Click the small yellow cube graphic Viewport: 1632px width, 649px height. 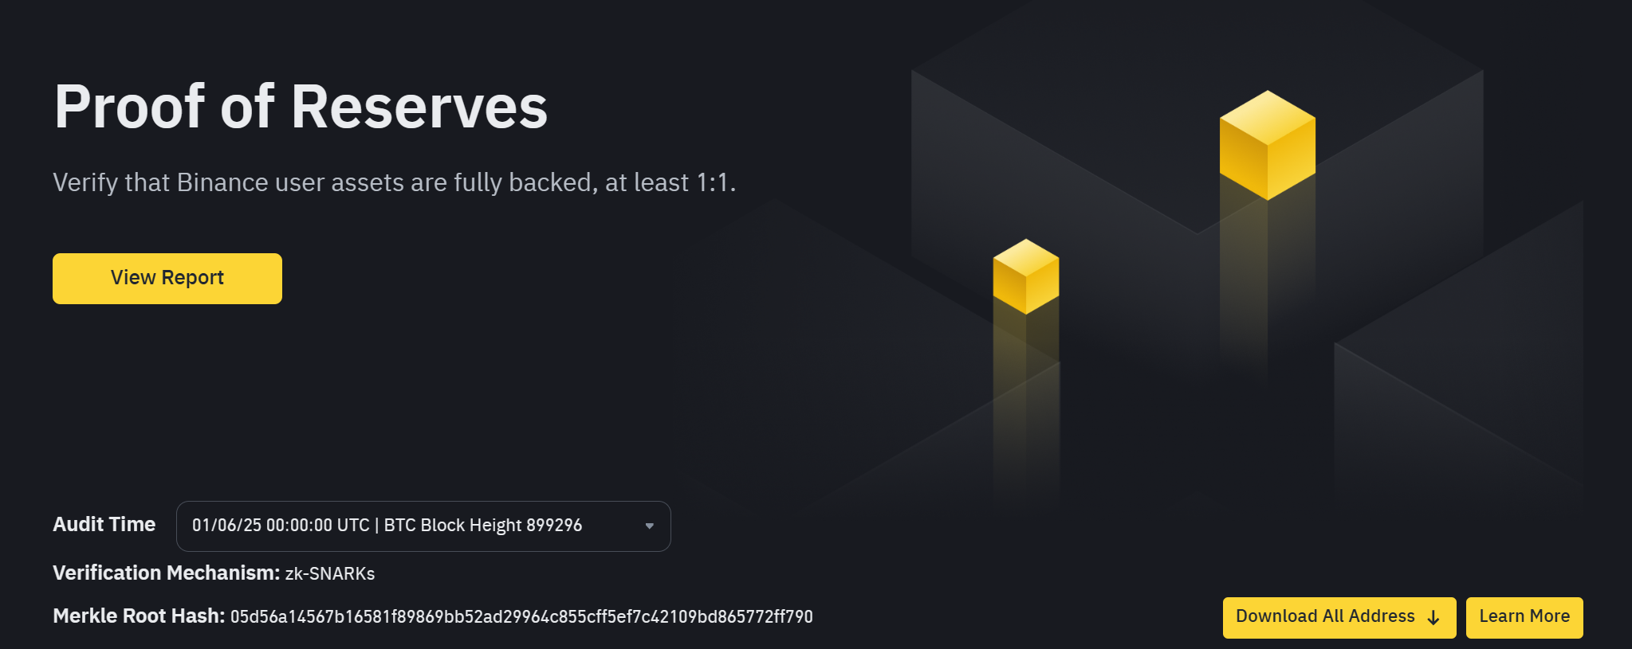click(x=1025, y=276)
